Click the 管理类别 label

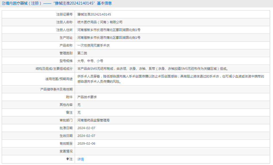(66, 53)
